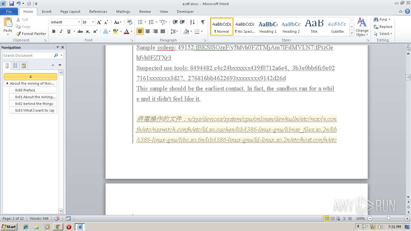Align text left
Screen dimensions: 411x231
140,31
